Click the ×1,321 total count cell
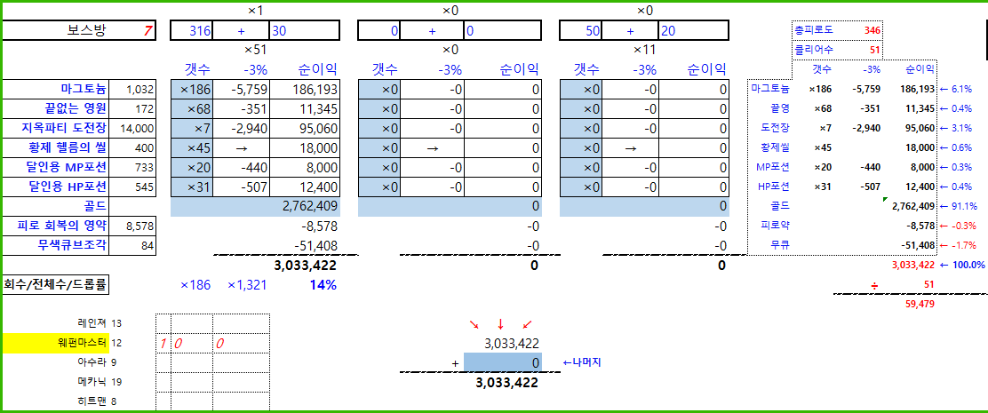Screen dimensions: 988x413 (x=248, y=285)
